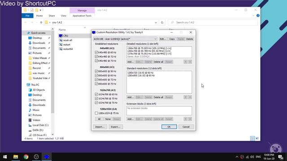Click the navigation pane scroll down arrow
This screenshot has width=287, height=161.
click(x=52, y=135)
